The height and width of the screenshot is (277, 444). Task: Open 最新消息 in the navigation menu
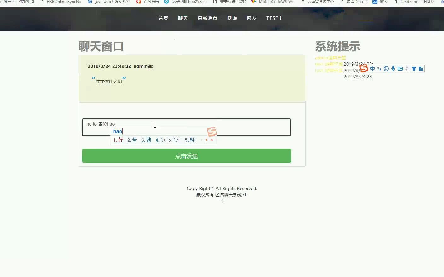pos(207,18)
